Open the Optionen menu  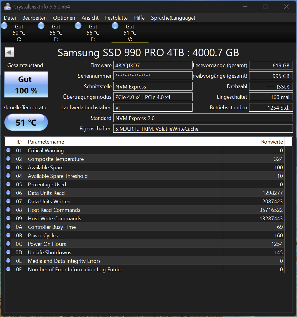coord(64,18)
